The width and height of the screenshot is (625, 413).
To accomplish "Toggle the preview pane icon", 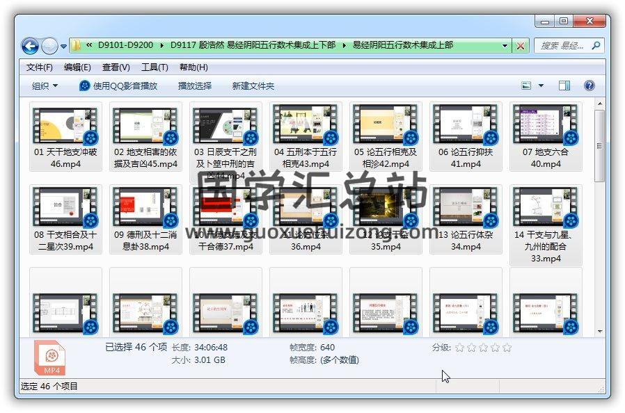I will pos(564,86).
